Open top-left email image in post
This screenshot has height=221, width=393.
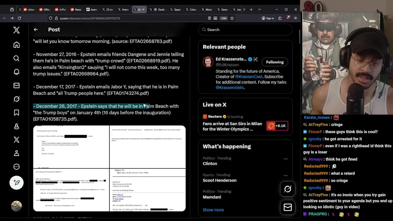tap(71, 147)
